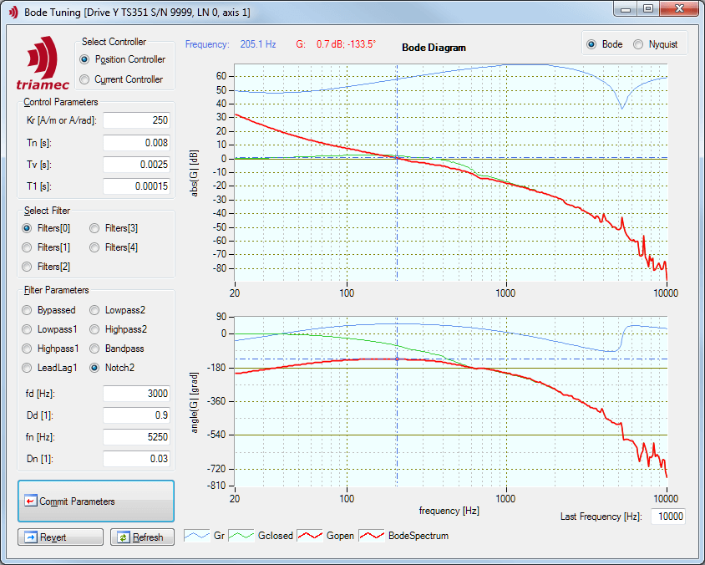Click the Gclosed legend line icon
Screen dimensions: 705x565
click(241, 536)
